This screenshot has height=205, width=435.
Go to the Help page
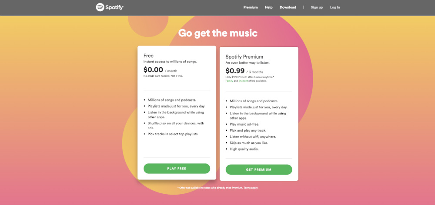(269, 7)
